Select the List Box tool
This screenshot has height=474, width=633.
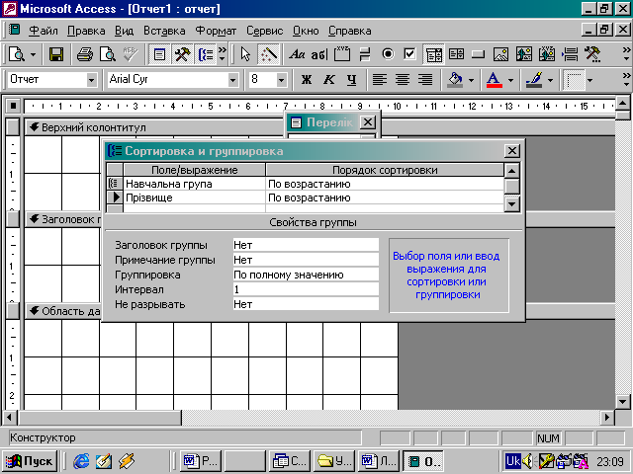point(456,54)
